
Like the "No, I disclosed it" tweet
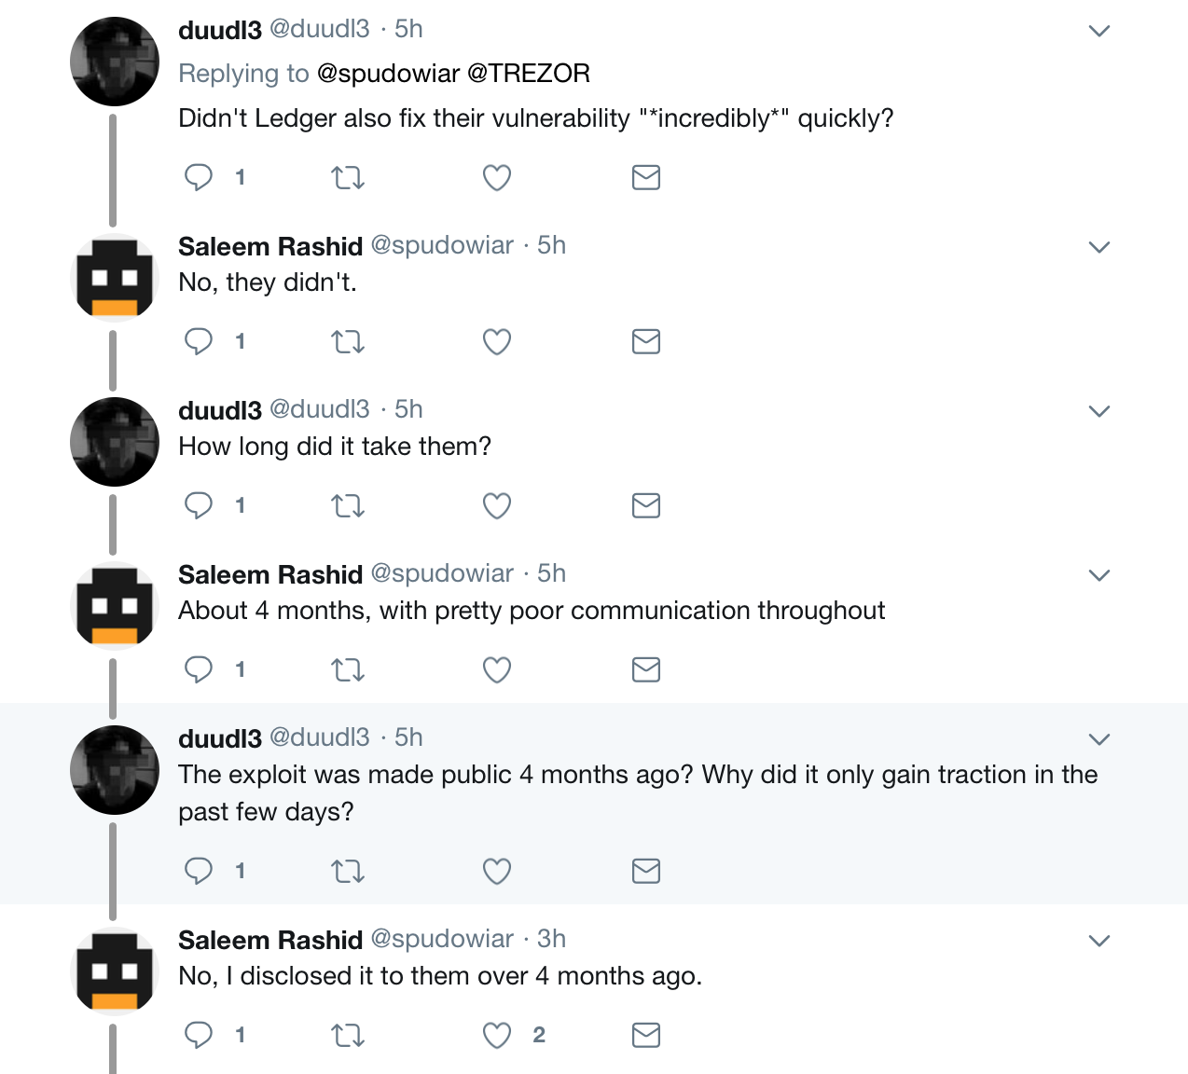(497, 1035)
